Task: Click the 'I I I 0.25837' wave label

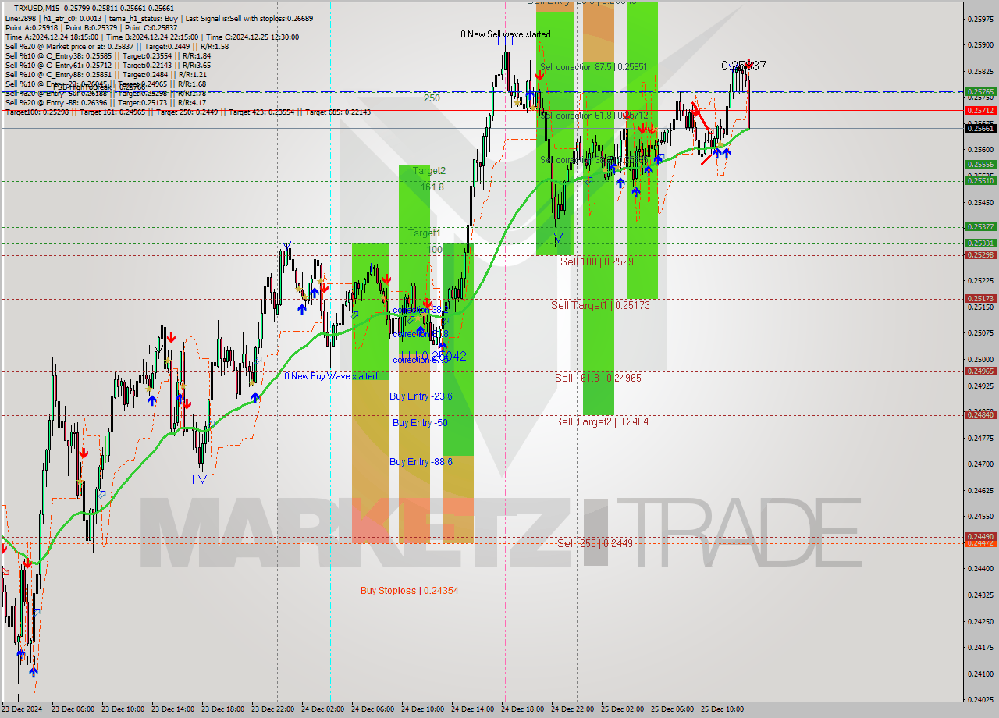Action: click(x=733, y=66)
